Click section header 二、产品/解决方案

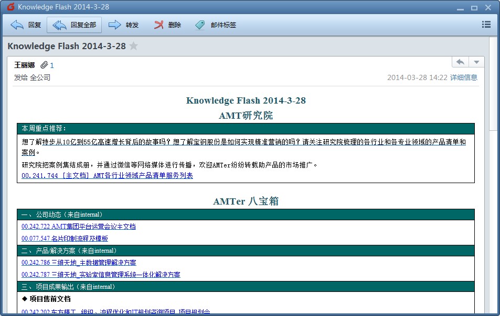(246, 251)
